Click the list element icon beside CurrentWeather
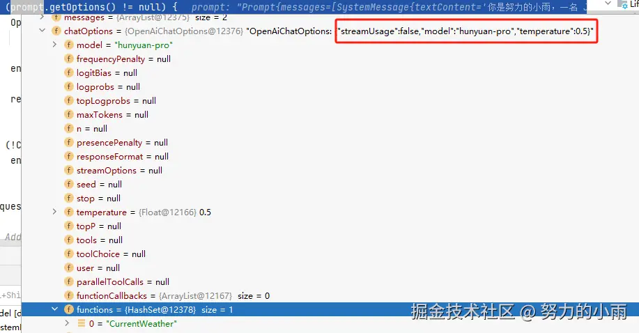The height and width of the screenshot is (333, 639). coord(82,323)
